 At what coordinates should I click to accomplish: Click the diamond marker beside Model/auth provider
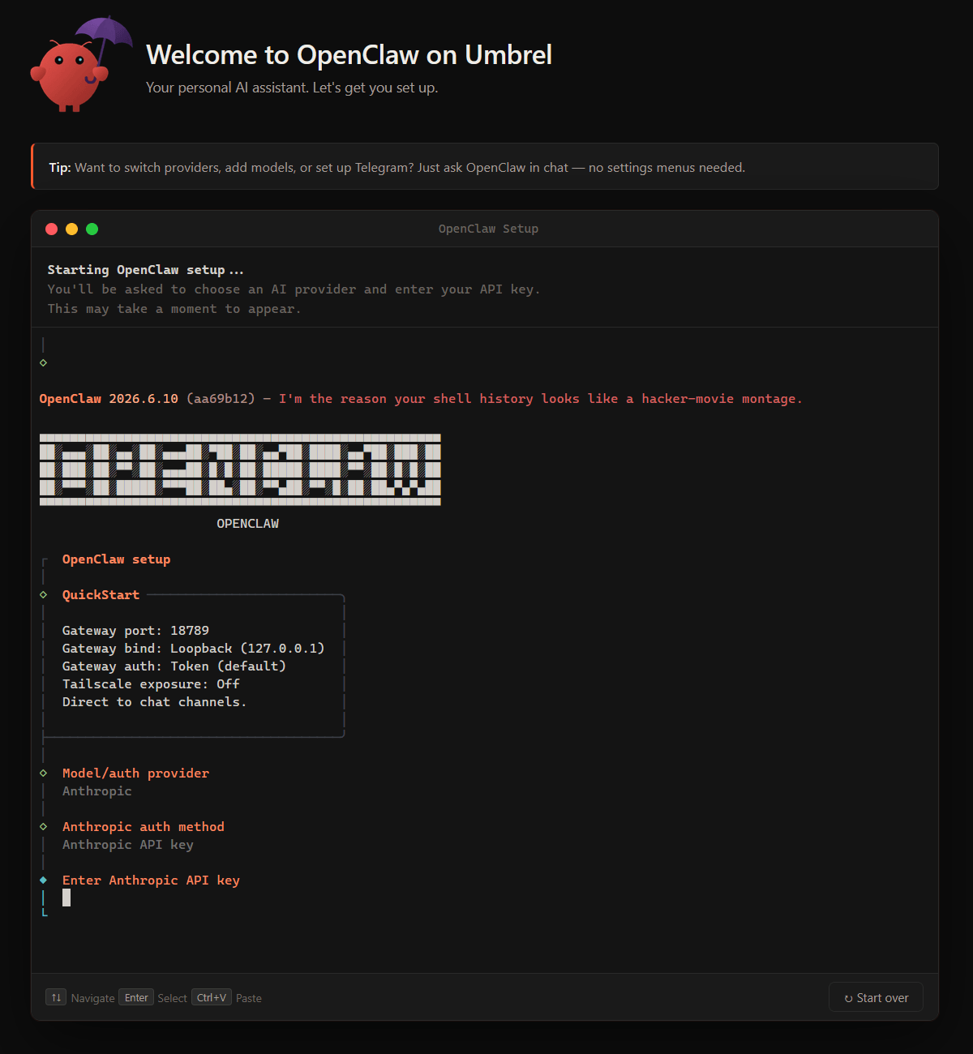43,773
